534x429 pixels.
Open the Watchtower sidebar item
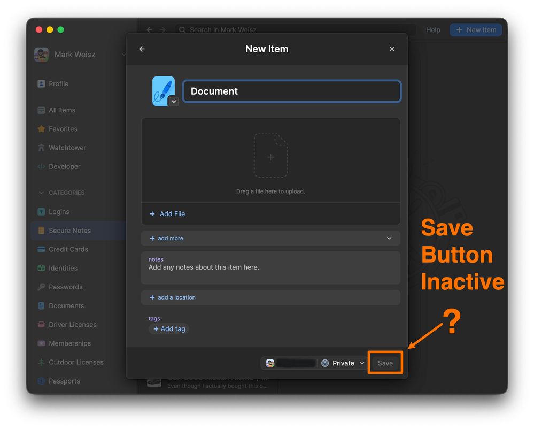pyautogui.click(x=67, y=148)
